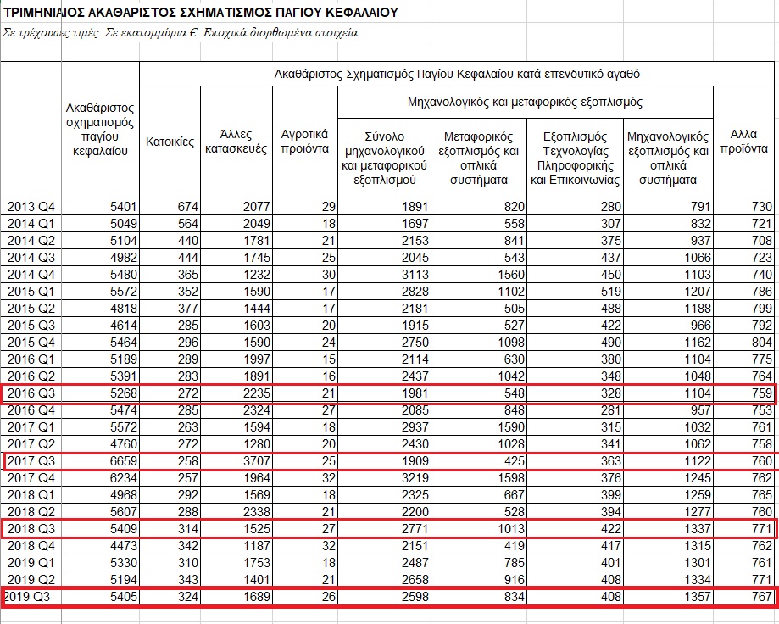Select the highlighted 2016 Q3 row label

point(31,393)
